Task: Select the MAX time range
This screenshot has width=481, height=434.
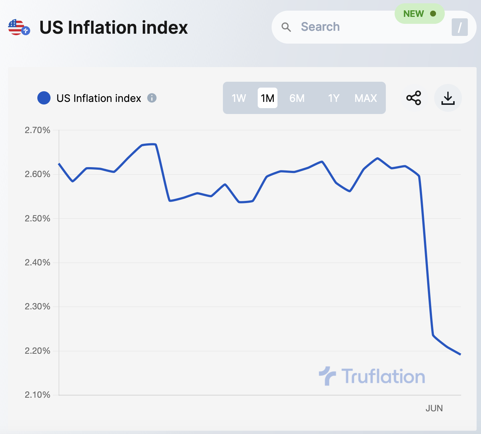Action: coord(366,98)
